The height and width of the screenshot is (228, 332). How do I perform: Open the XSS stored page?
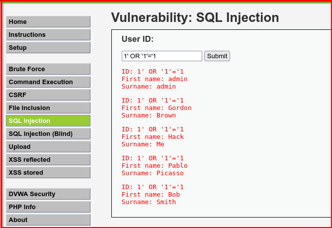point(48,172)
